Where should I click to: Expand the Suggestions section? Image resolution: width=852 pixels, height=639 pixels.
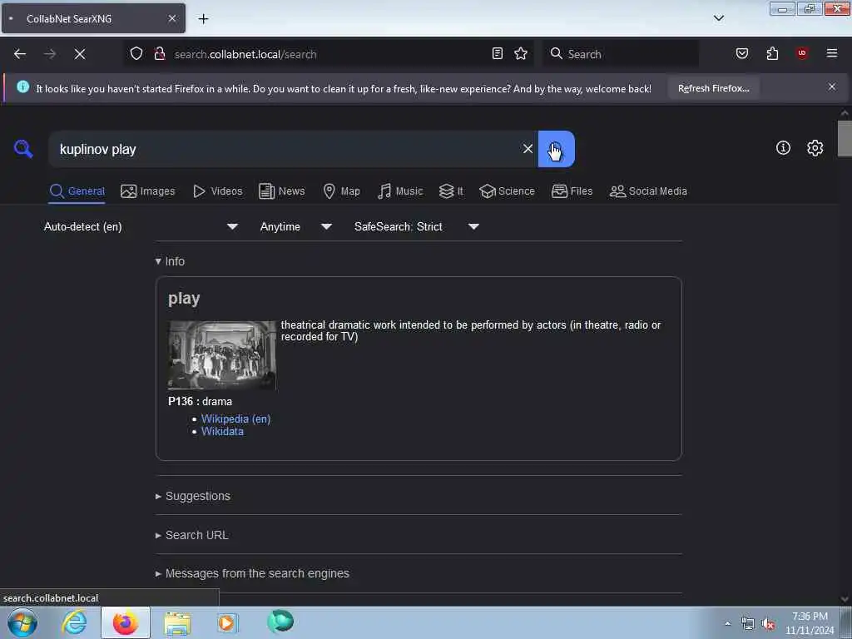pos(193,496)
